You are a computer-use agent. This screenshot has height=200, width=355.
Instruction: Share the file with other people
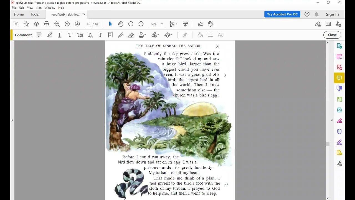coord(338,24)
